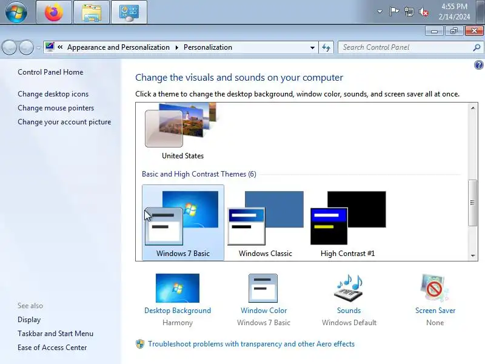The image size is (485, 364).
Task: Show hidden tray icons arrow
Action: tap(380, 12)
